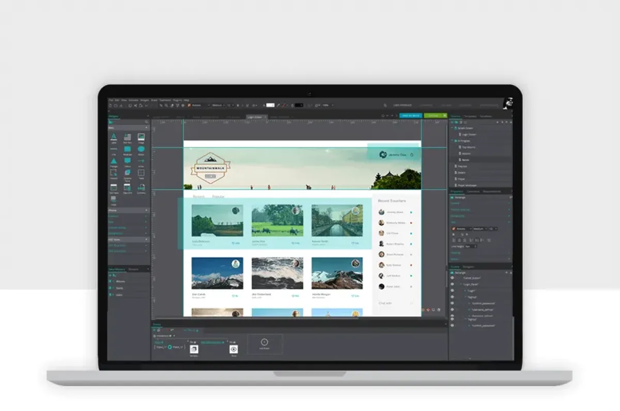
Task: Select the Hotspot widget icon
Action: [114, 173]
